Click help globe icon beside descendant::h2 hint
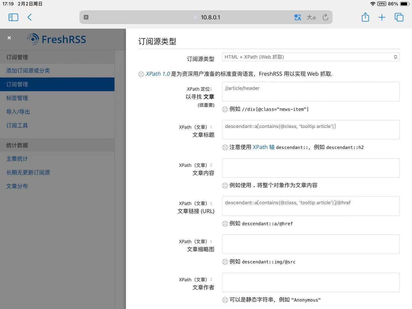Screen dimensions: 412x309 [x=225, y=147]
